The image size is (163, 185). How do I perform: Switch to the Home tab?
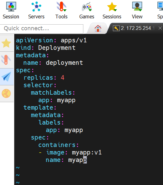click(98, 28)
